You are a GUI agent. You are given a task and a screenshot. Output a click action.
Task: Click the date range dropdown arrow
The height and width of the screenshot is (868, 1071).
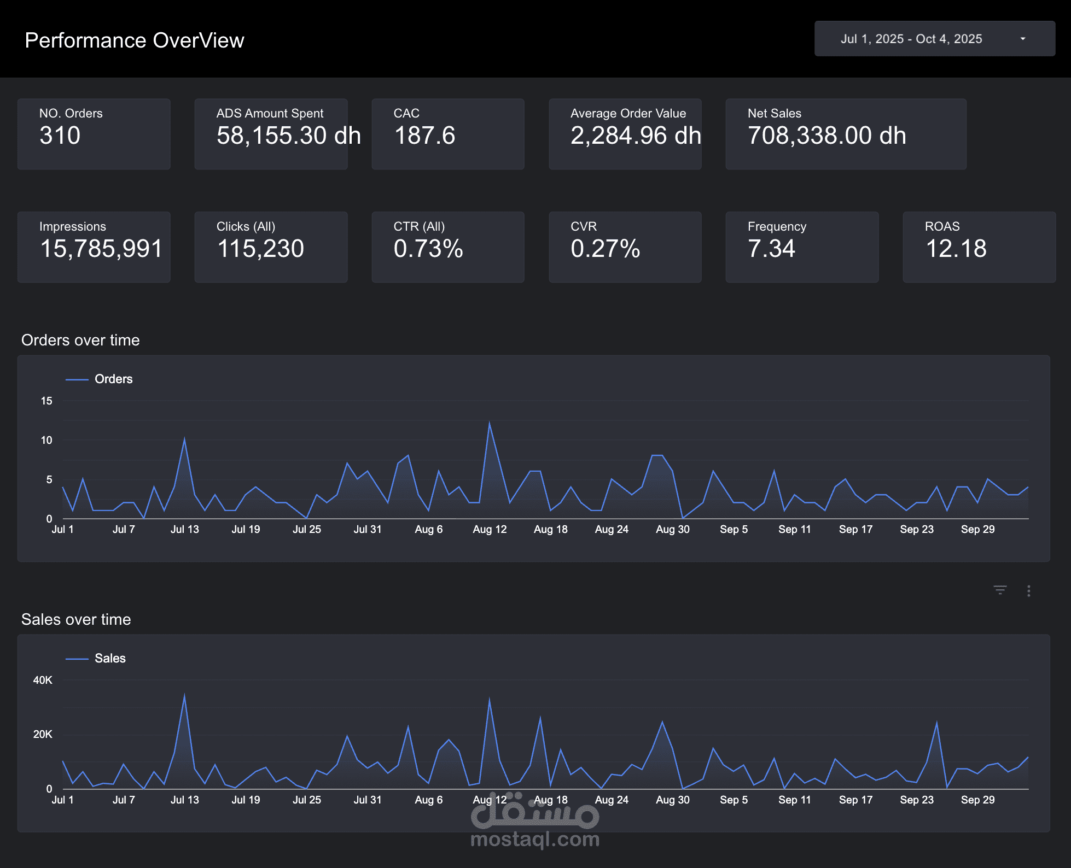(1022, 39)
